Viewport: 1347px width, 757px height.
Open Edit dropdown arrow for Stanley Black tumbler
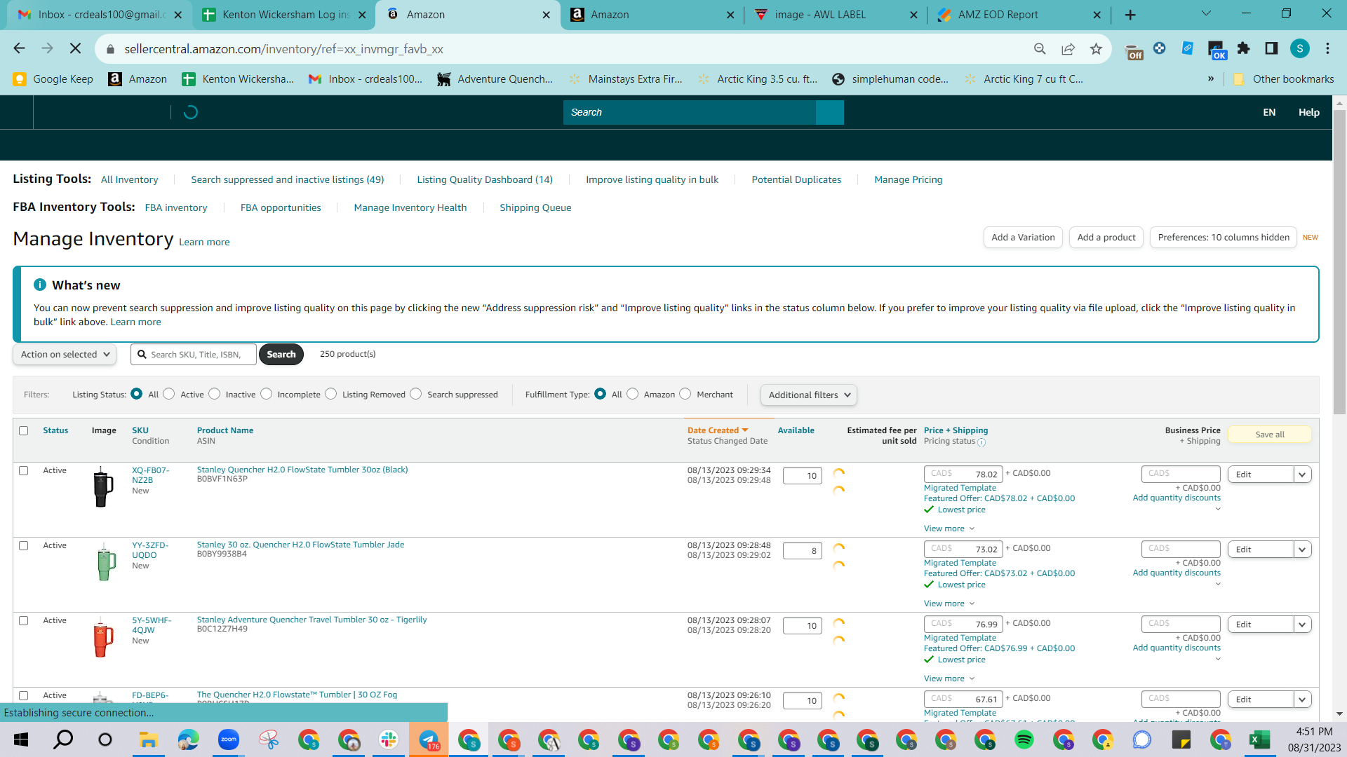click(x=1303, y=475)
